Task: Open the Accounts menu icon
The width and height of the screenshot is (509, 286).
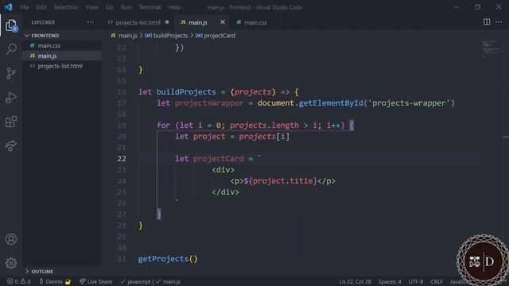Action: [x=11, y=239]
